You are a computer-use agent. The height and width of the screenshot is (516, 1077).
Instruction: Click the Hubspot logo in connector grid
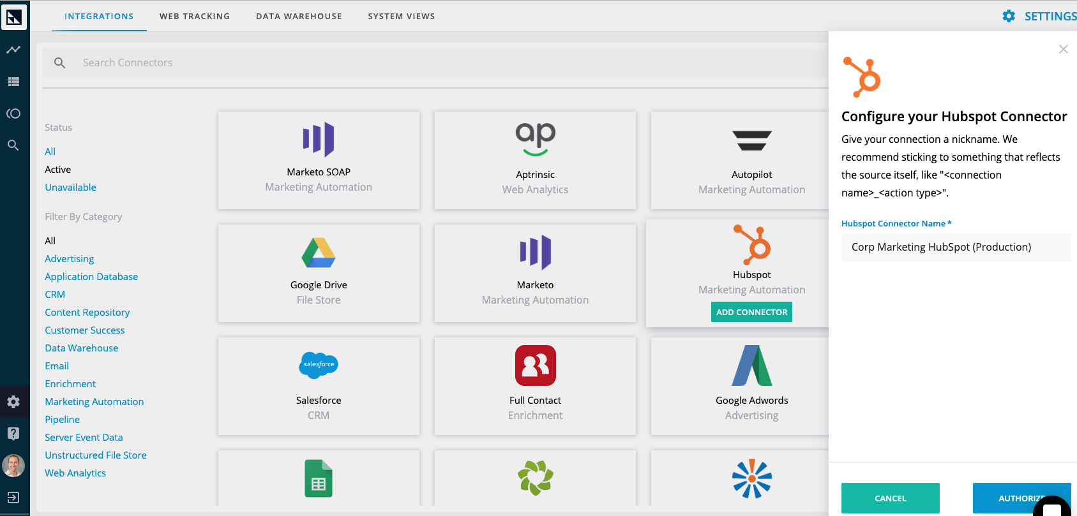(x=752, y=244)
